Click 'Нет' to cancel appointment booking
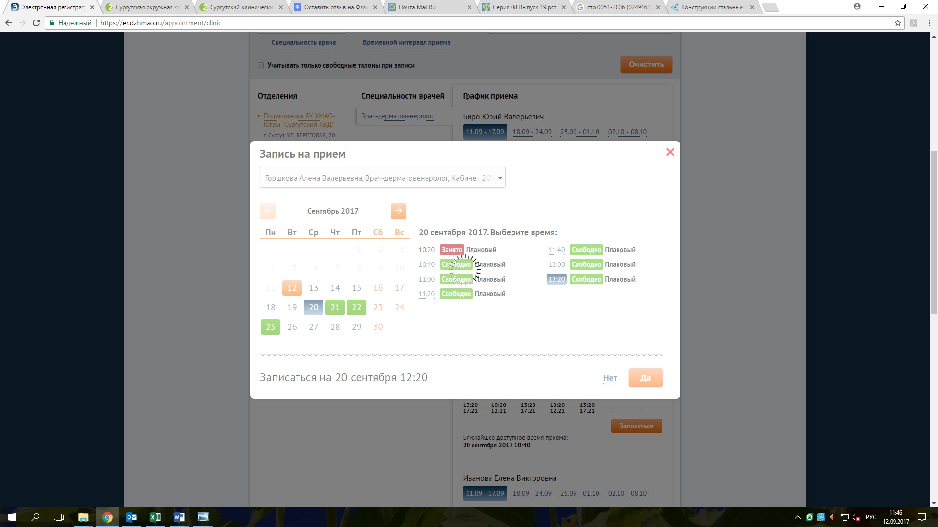Image resolution: width=938 pixels, height=527 pixels. (610, 378)
